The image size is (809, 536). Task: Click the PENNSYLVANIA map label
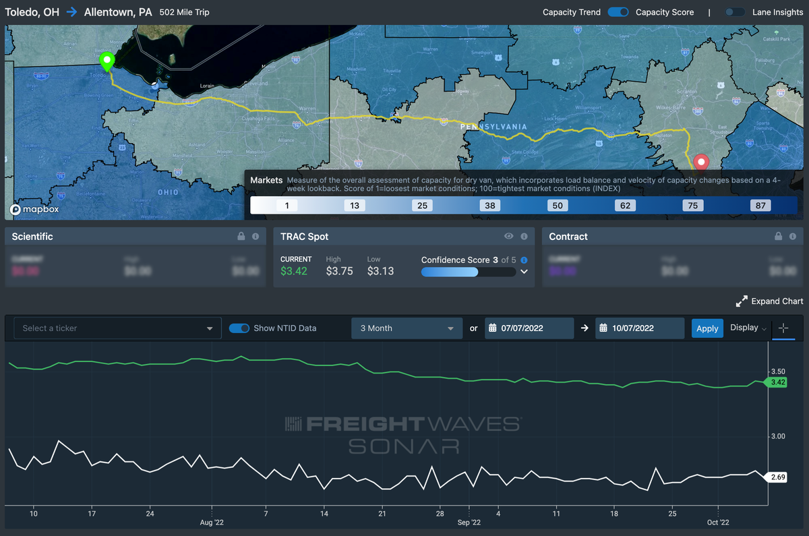pyautogui.click(x=493, y=126)
